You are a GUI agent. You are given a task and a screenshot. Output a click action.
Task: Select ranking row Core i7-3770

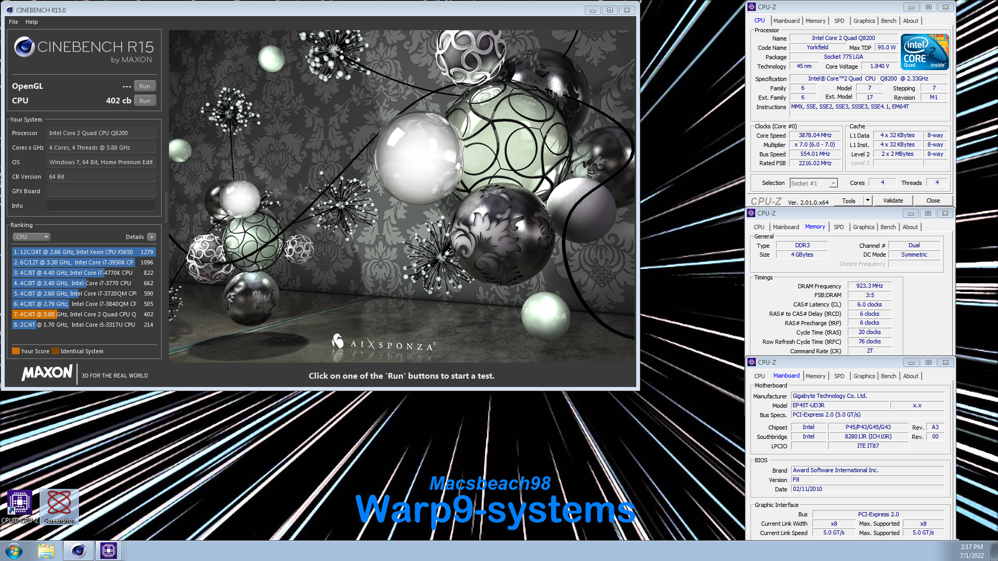[84, 283]
